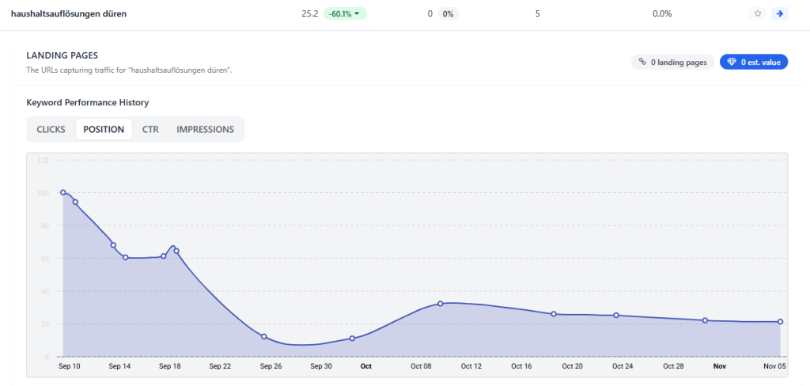
Task: Select the peak data point near Oct 10
Action: [441, 304]
